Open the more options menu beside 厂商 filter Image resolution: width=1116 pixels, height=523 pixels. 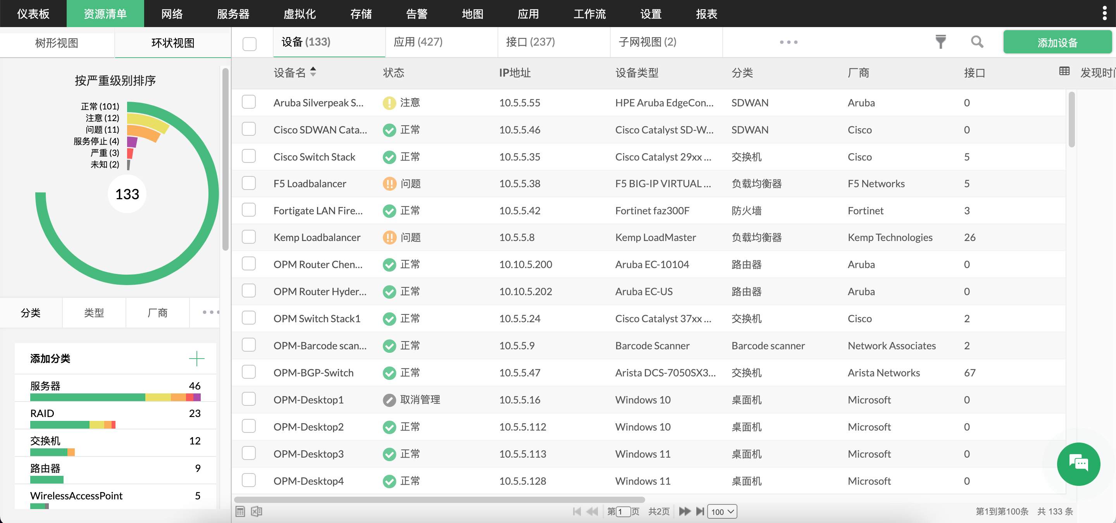pyautogui.click(x=211, y=312)
